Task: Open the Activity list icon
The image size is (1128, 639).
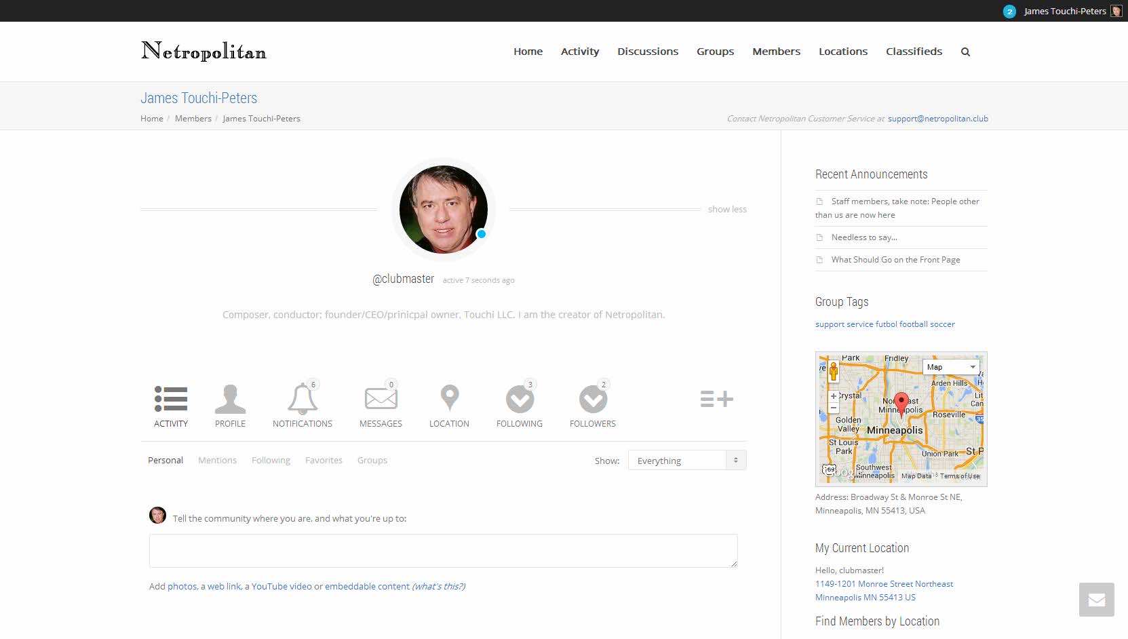Action: [171, 400]
